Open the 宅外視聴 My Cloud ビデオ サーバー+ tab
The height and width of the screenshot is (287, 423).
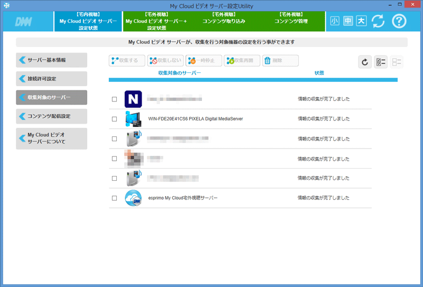[157, 21]
